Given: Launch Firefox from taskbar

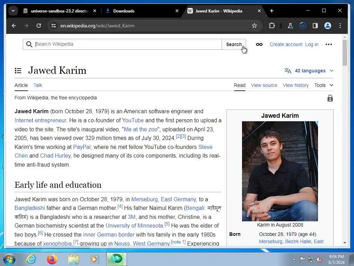Looking at the screenshot, I should (x=52, y=259).
